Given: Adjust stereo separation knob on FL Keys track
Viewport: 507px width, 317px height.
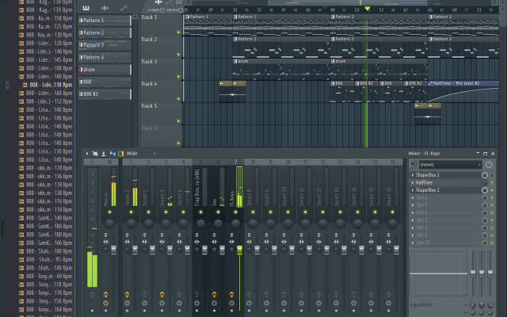Looking at the screenshot, I should click(231, 250).
